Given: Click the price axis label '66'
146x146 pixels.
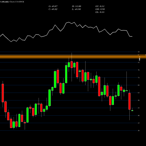Looking at the screenshot, I should [139, 85].
